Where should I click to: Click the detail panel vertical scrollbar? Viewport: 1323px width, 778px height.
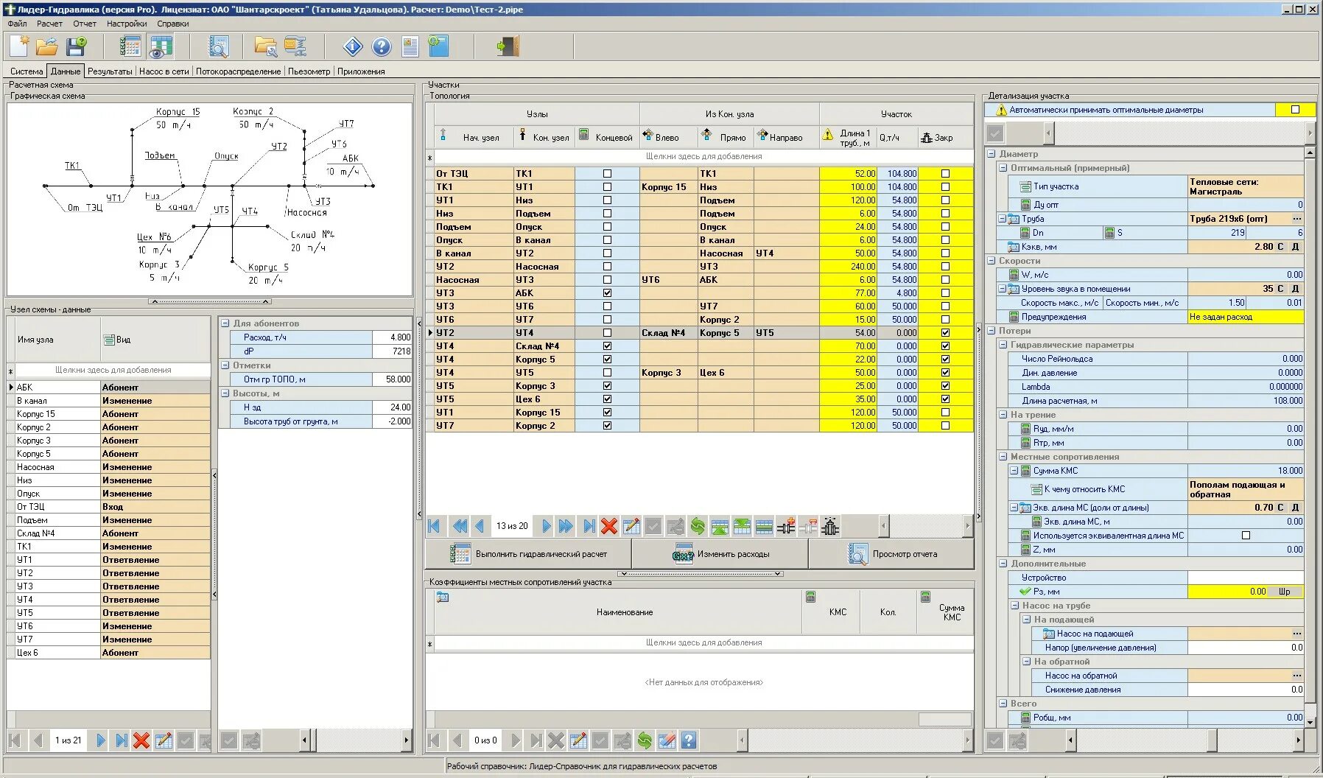[x=1310, y=437]
